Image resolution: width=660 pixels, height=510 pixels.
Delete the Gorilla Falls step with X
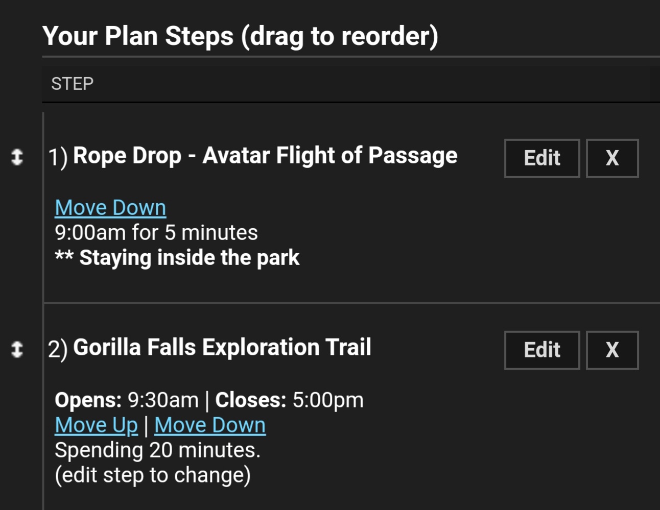(x=611, y=350)
